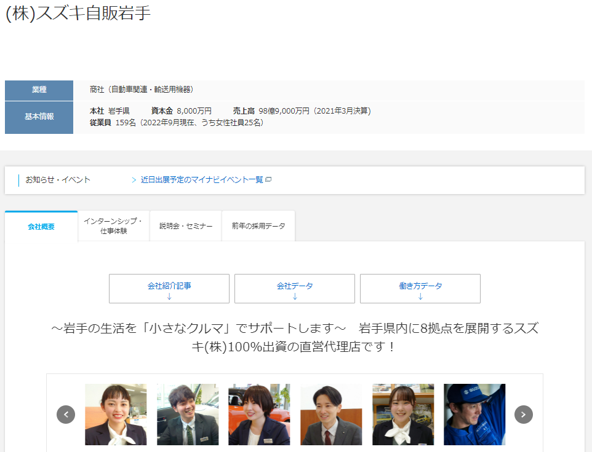Select first photo of woman with hair bun
592x452 pixels.
(116, 415)
